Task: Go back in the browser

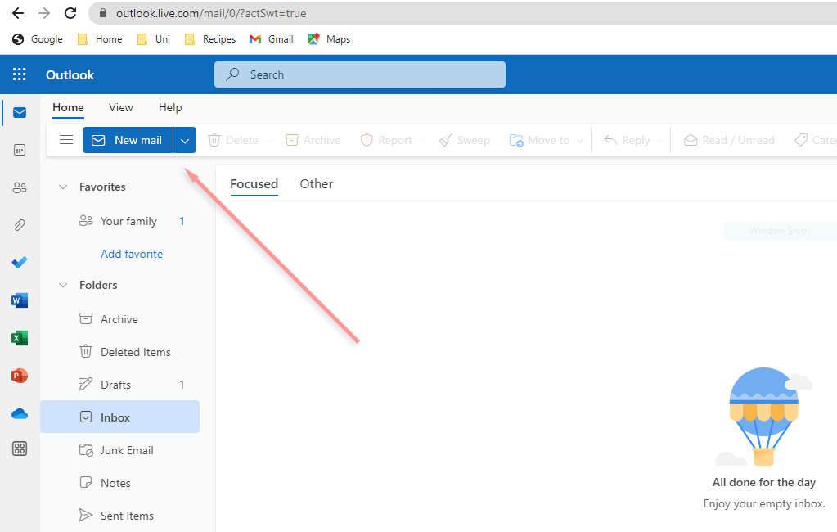Action: point(18,13)
